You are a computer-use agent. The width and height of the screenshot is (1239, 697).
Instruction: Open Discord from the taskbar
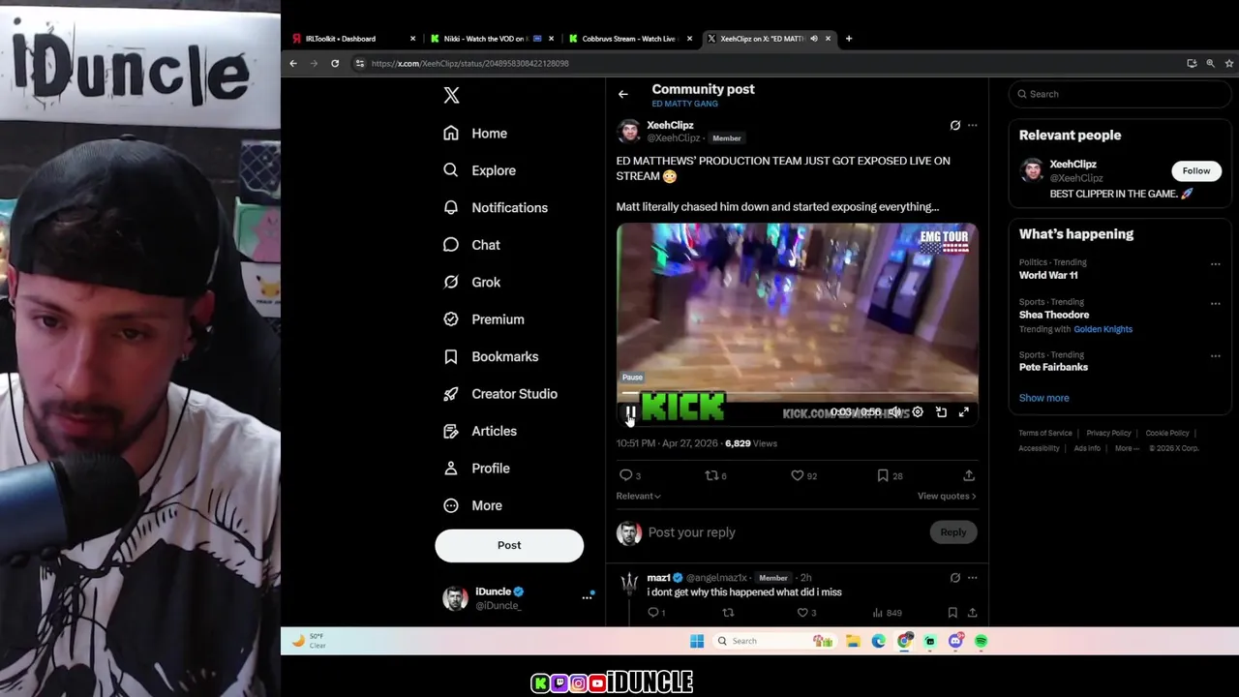click(955, 641)
